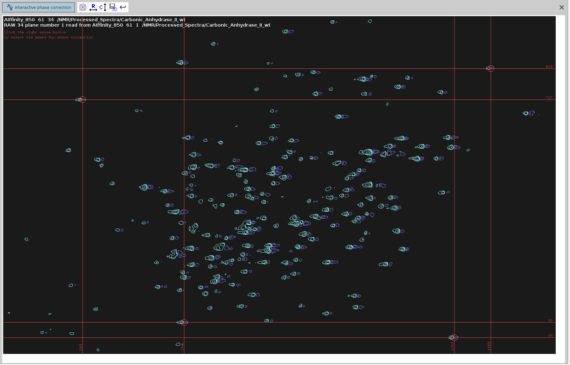Select the circled peak near row 92
The height and width of the screenshot is (365, 570).
[x=183, y=323]
